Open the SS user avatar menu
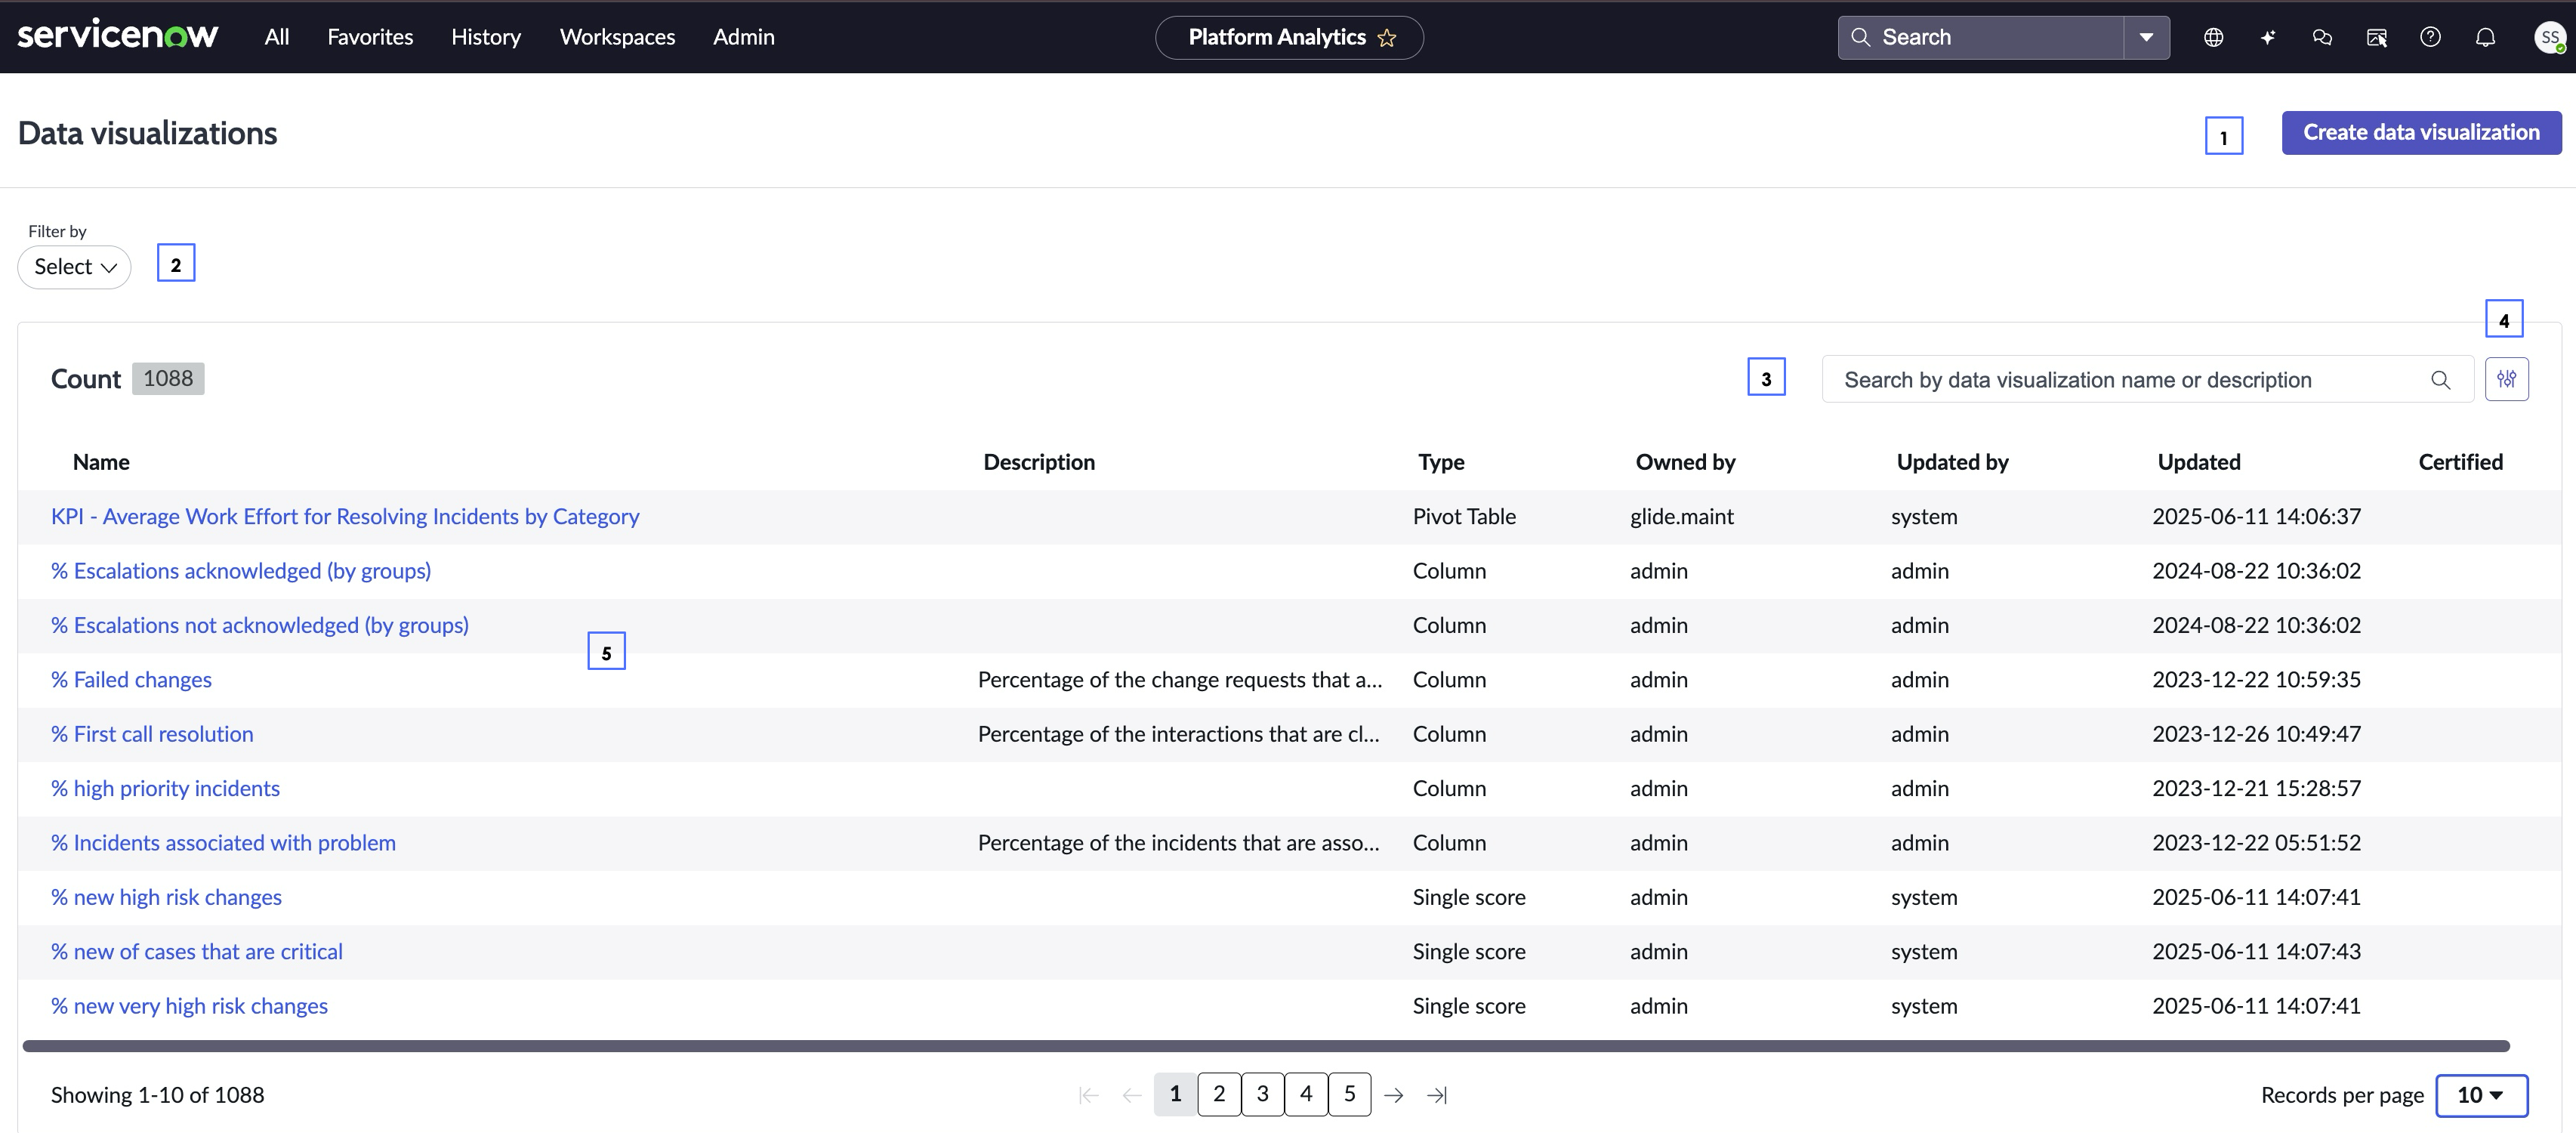Image resolution: width=2576 pixels, height=1133 pixels. pos(2549,37)
